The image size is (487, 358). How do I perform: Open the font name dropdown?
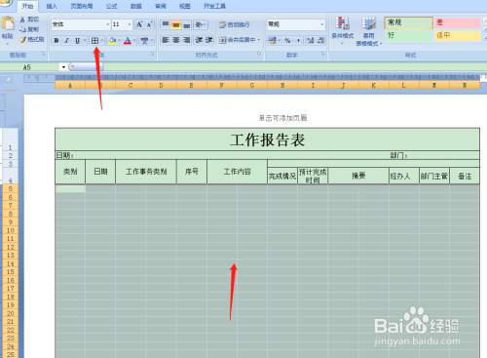[108, 24]
